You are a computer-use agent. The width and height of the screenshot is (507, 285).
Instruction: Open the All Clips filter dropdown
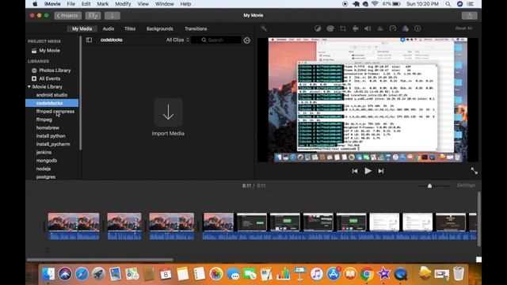tap(177, 40)
